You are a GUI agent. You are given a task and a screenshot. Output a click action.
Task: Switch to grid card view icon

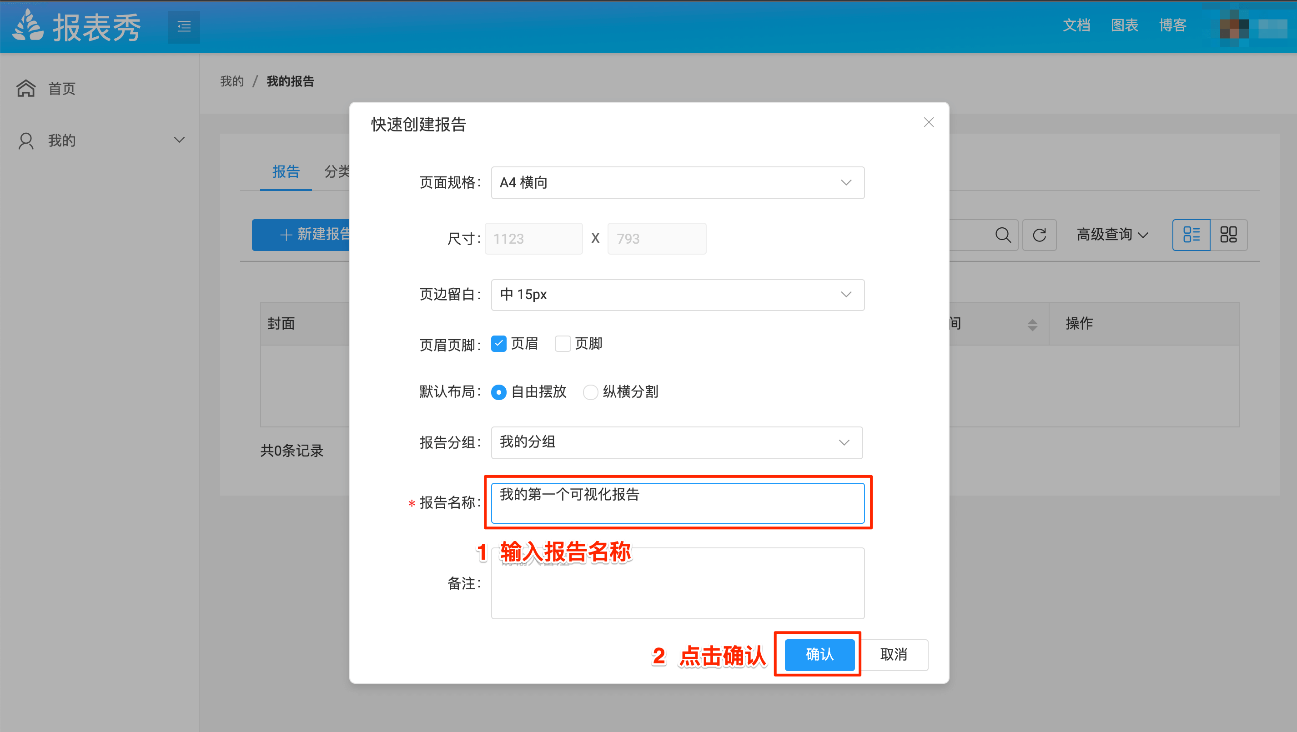click(1228, 235)
